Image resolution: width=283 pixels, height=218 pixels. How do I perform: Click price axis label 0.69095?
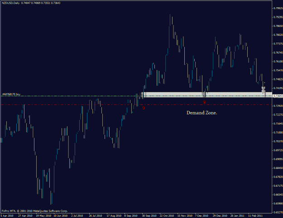278,159
